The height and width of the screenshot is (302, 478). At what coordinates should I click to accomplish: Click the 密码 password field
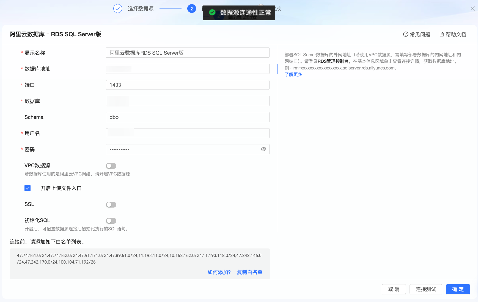click(188, 149)
